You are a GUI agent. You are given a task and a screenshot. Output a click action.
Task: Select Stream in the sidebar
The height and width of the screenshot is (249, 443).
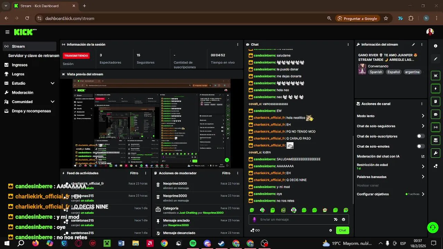[x=29, y=46]
